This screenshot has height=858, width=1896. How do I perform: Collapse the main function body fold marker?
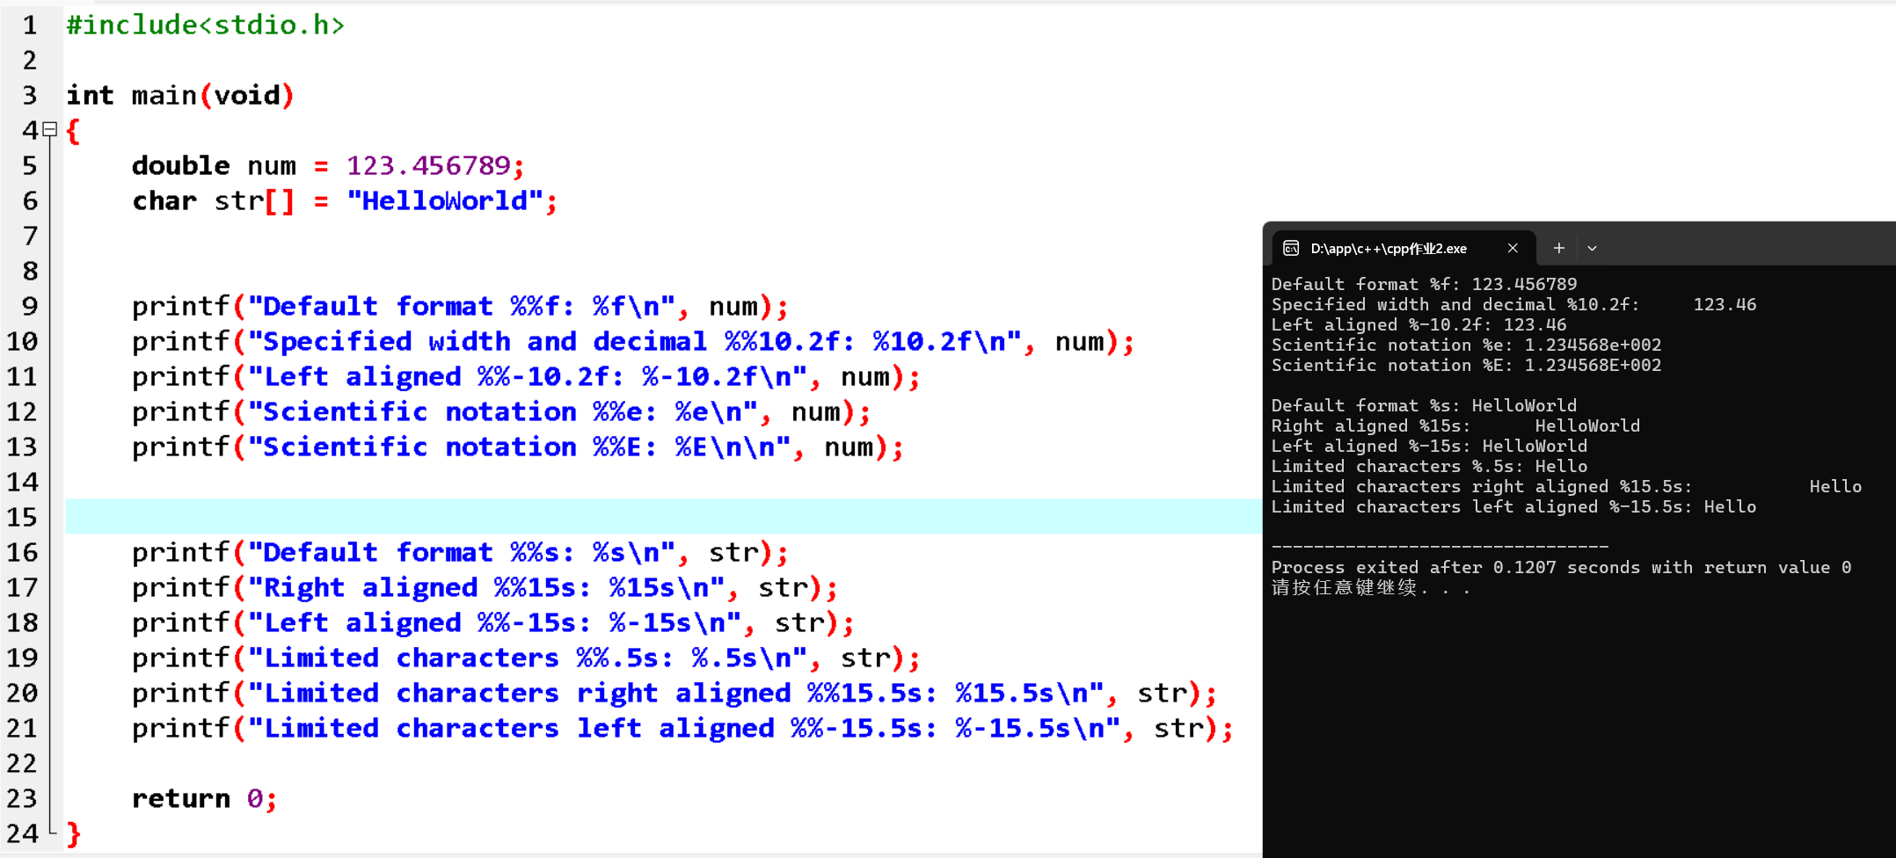tap(50, 129)
